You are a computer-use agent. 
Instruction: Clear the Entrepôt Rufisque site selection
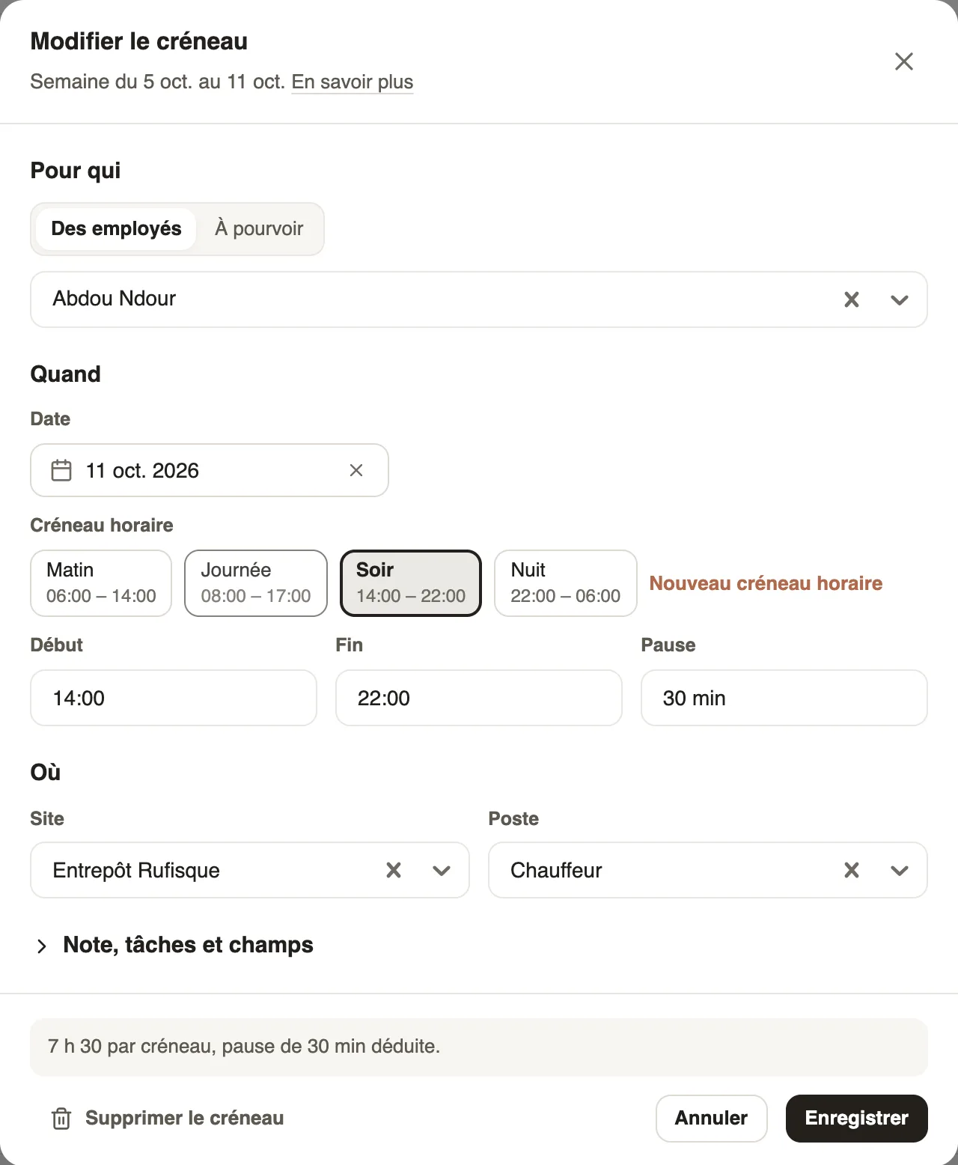[x=394, y=870]
